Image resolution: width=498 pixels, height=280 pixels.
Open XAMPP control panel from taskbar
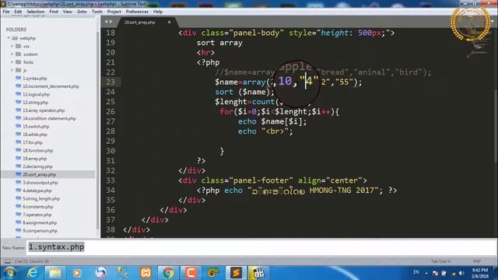[x=146, y=273]
